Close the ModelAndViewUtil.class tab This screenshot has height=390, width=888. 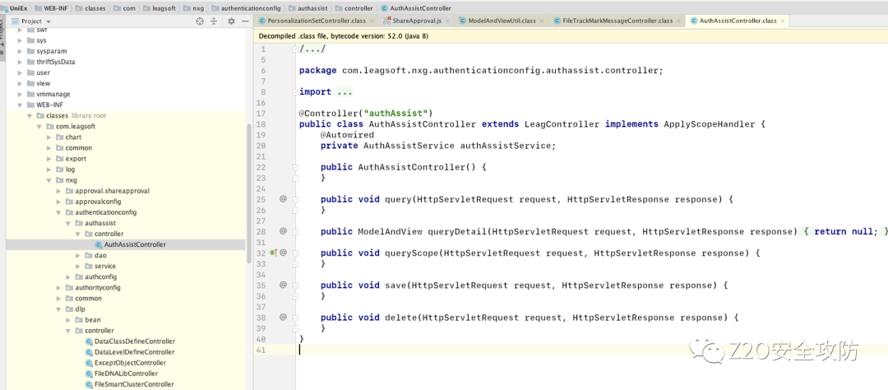click(542, 21)
